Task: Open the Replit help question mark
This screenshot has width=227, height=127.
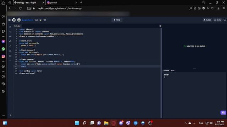Action: click(x=10, y=115)
